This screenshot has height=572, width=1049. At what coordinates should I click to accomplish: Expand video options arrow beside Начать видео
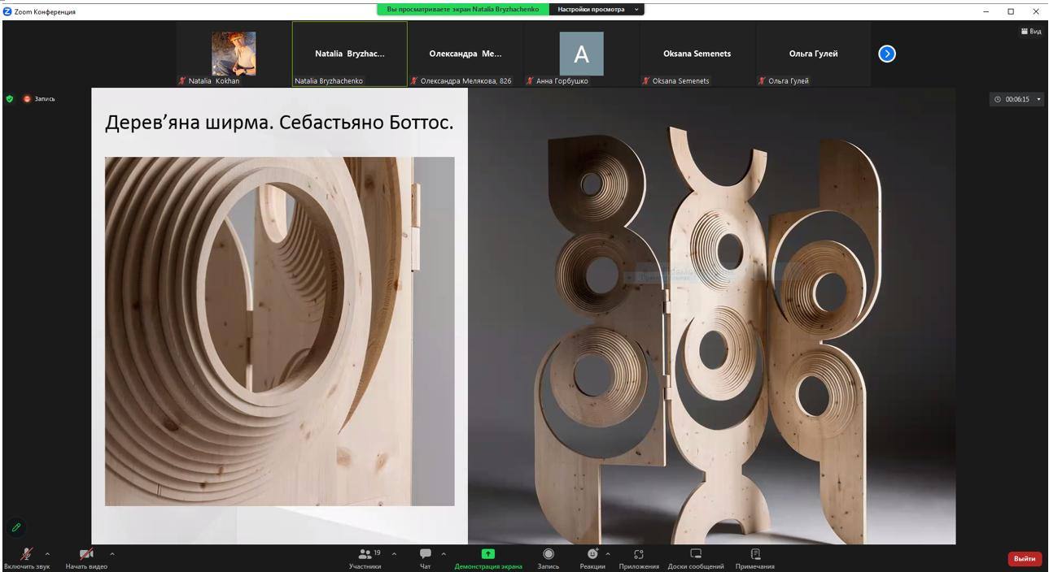click(x=112, y=554)
